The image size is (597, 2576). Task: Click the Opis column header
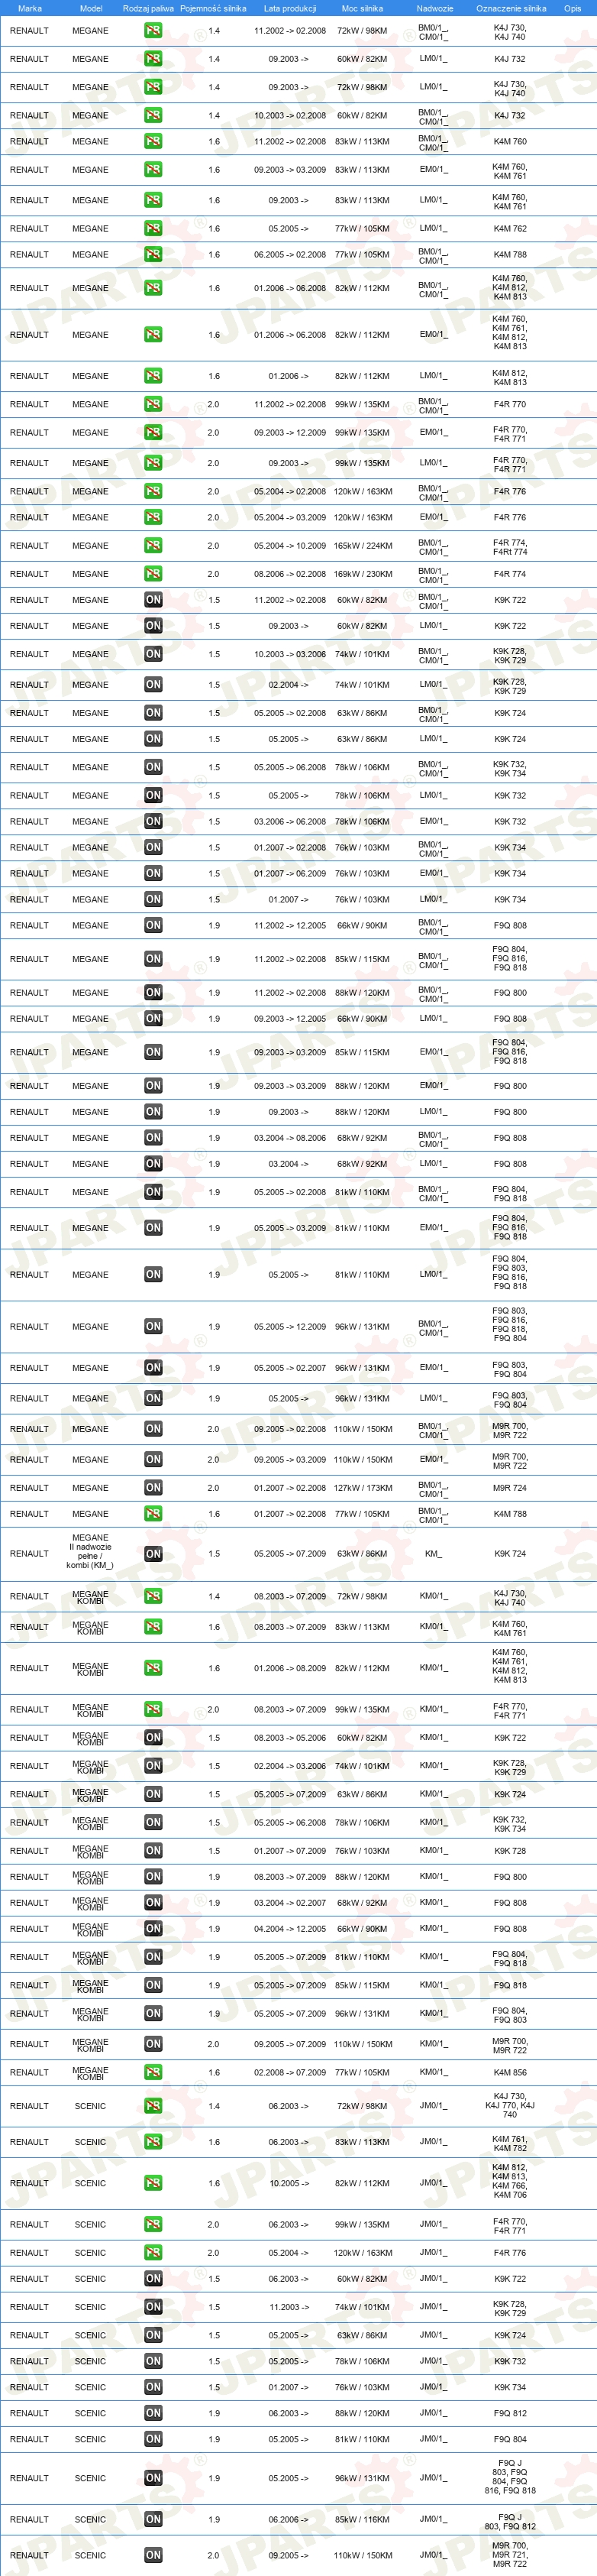coord(572,8)
